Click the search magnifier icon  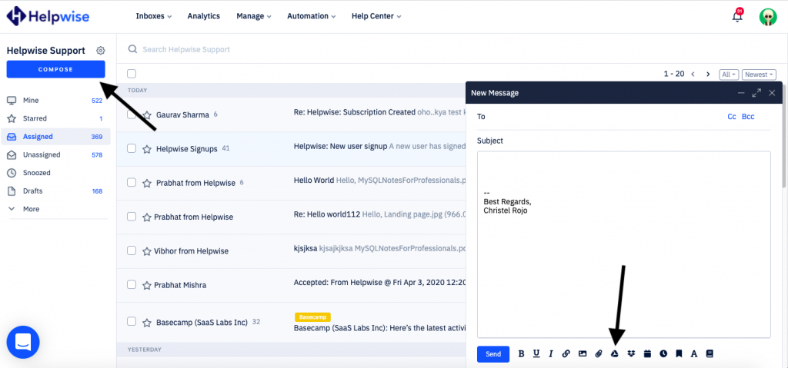(132, 49)
